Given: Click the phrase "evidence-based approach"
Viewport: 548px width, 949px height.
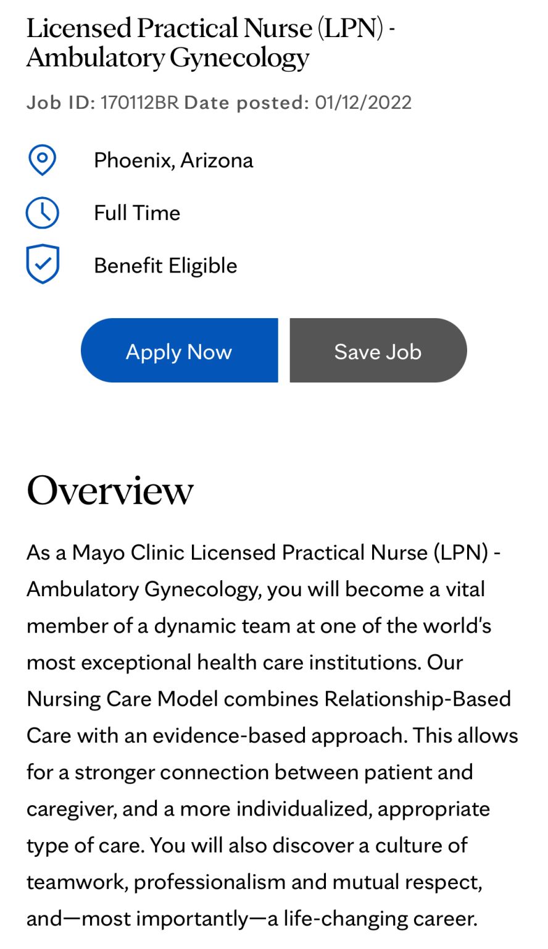Looking at the screenshot, I should click(280, 735).
